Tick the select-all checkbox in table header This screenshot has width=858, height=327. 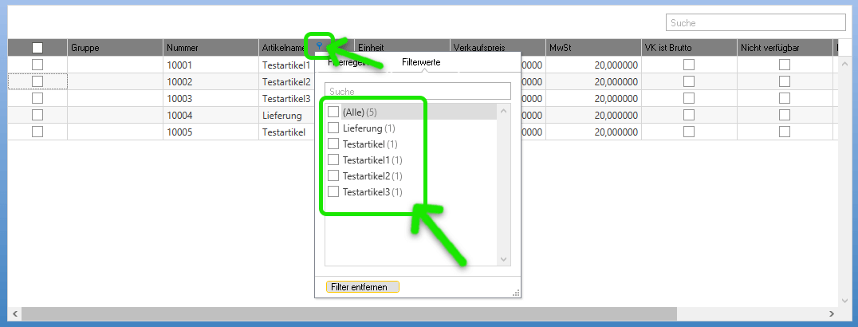[37, 48]
